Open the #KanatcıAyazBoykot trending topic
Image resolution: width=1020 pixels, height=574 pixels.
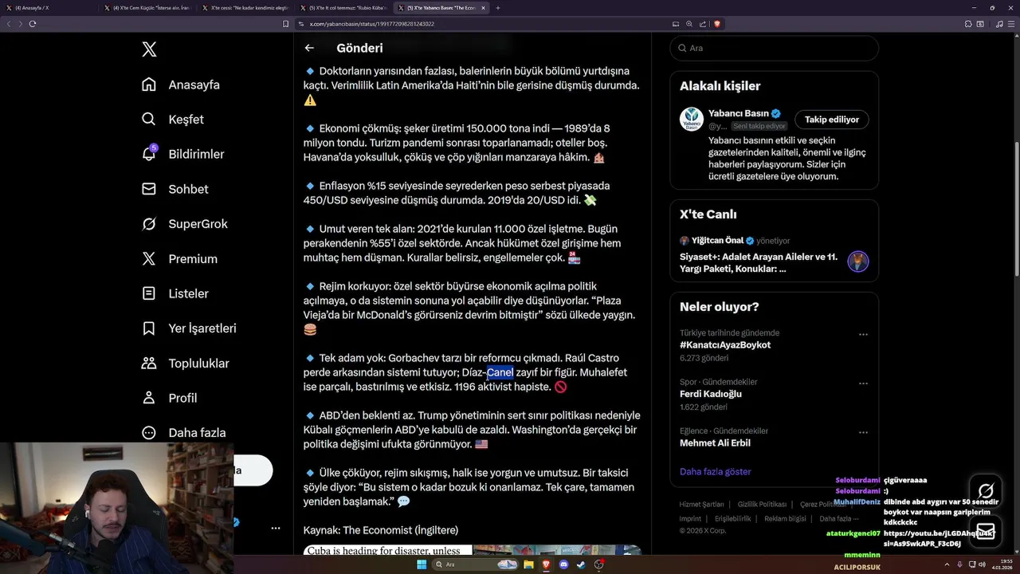tap(725, 345)
